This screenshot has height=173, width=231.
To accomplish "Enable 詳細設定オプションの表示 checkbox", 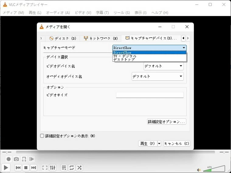I will click(42, 136).
